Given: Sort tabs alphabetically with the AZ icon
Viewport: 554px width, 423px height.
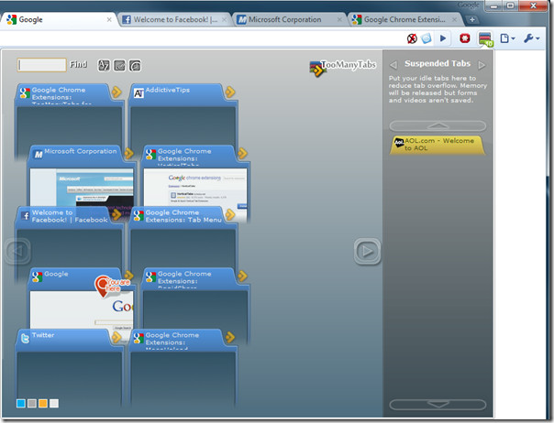Looking at the screenshot, I should pyautogui.click(x=104, y=65).
